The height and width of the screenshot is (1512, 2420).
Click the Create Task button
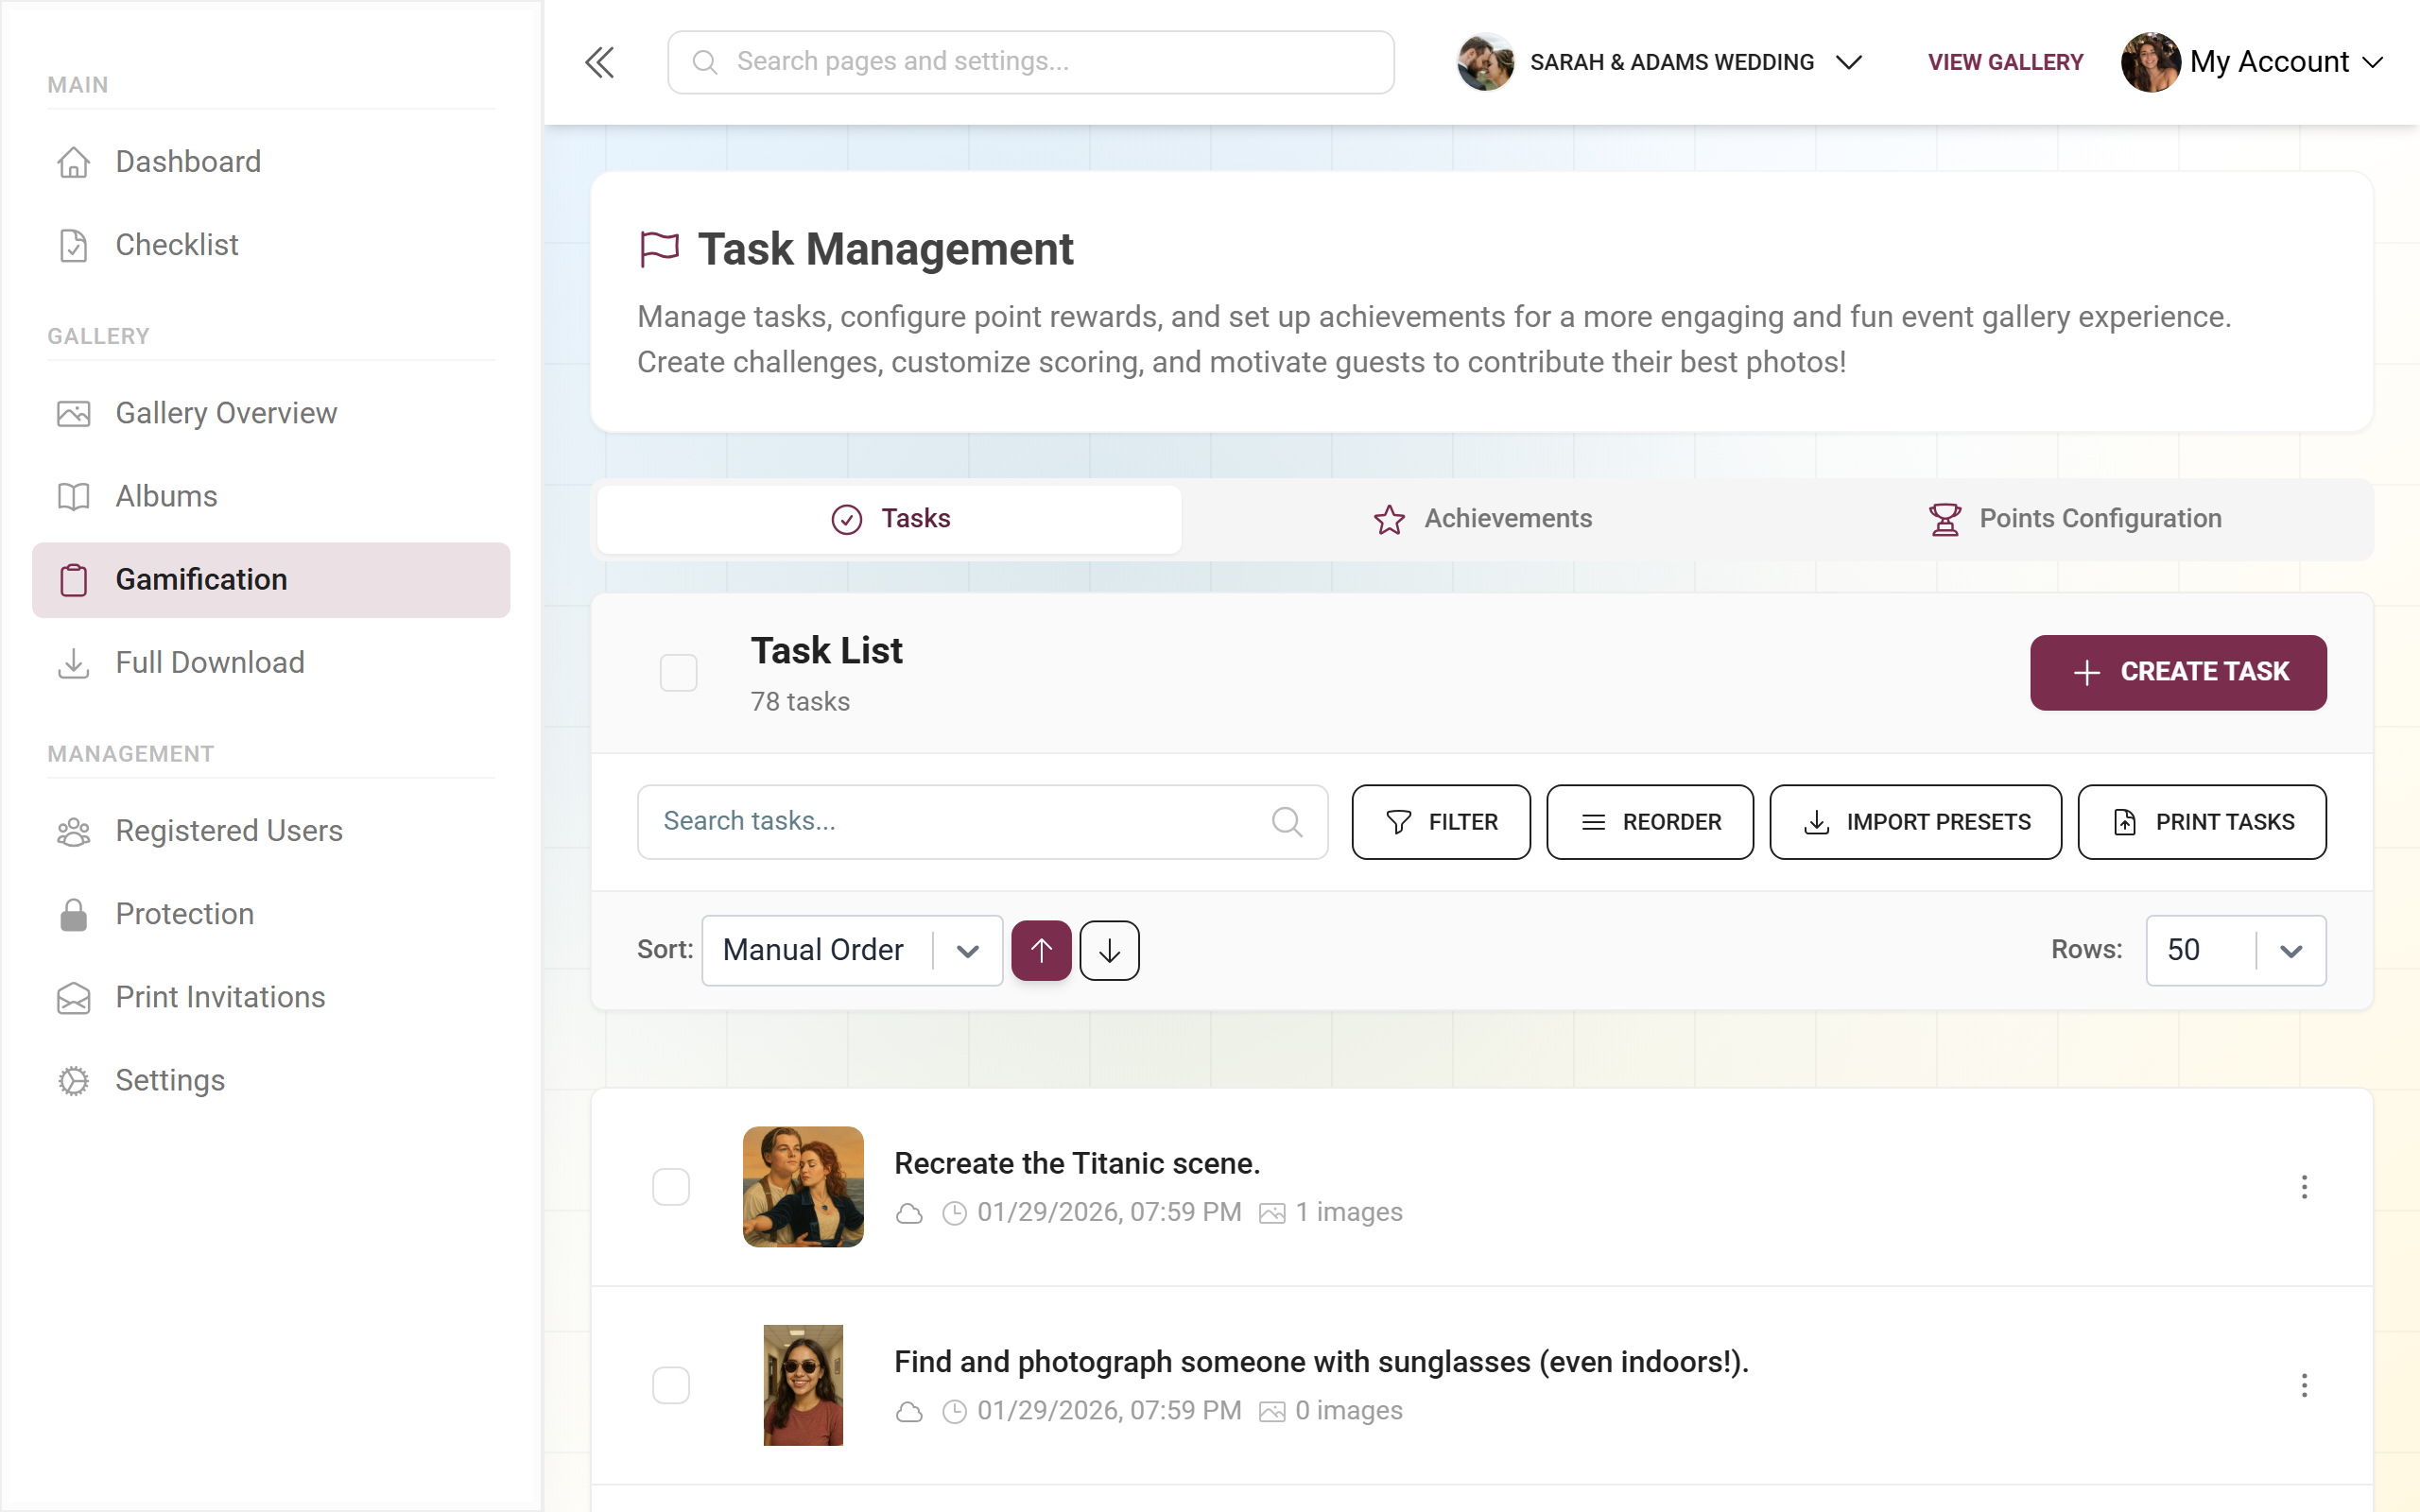(x=2178, y=672)
